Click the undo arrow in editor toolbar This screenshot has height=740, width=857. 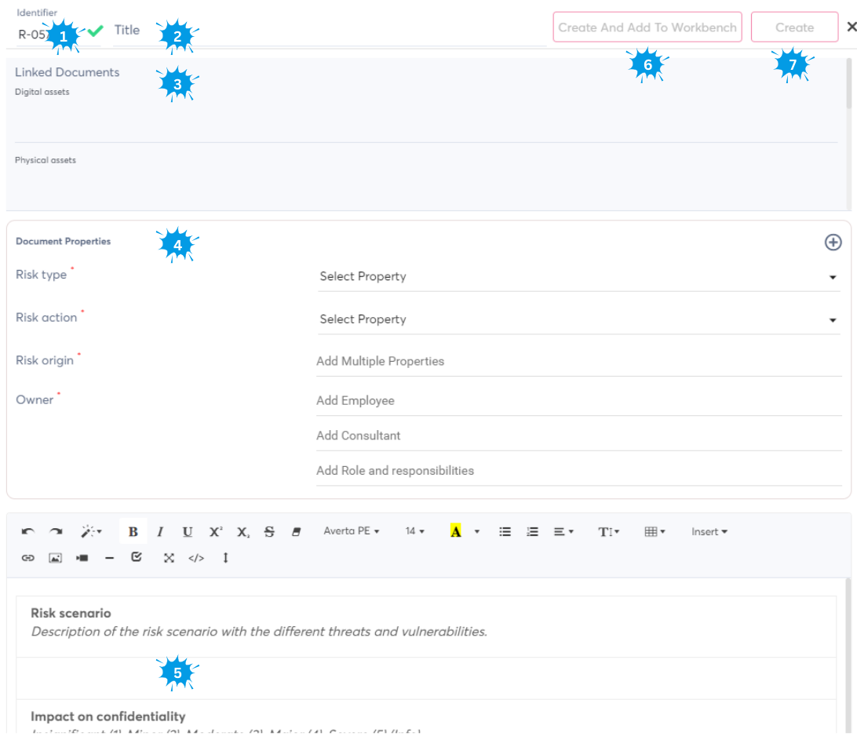click(x=28, y=532)
